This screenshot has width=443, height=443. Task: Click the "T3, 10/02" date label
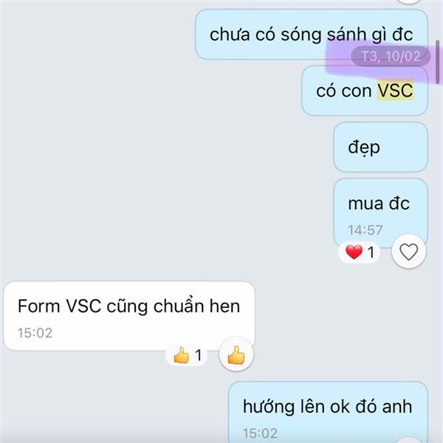pyautogui.click(x=391, y=56)
